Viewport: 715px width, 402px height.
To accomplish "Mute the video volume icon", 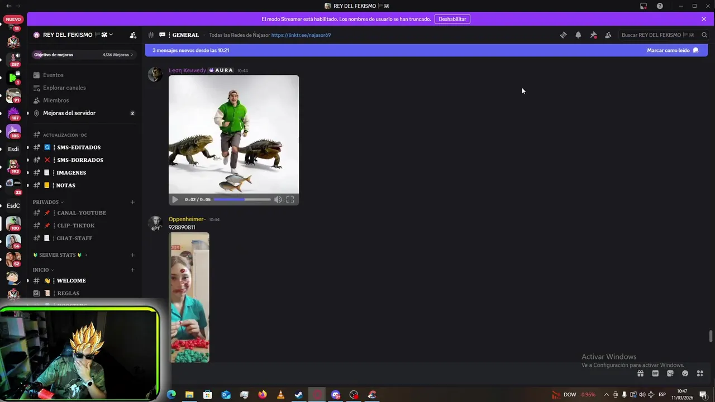I will click(278, 199).
